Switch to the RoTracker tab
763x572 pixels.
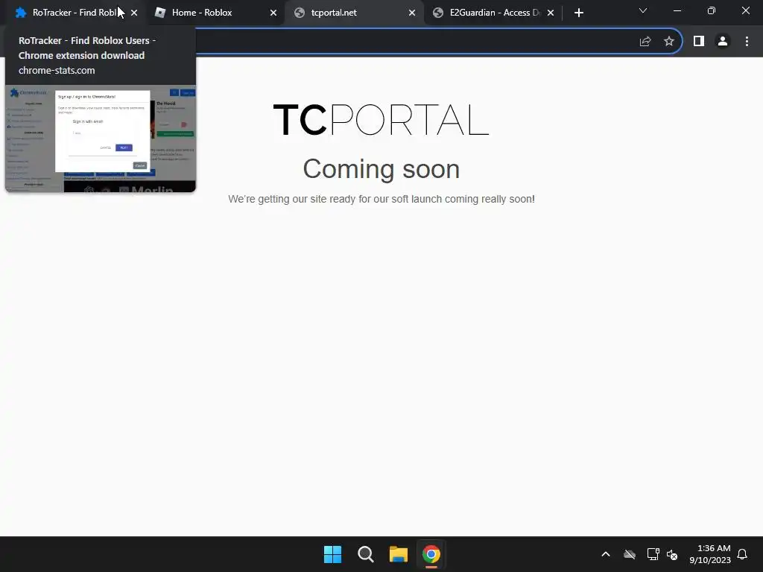pos(73,13)
